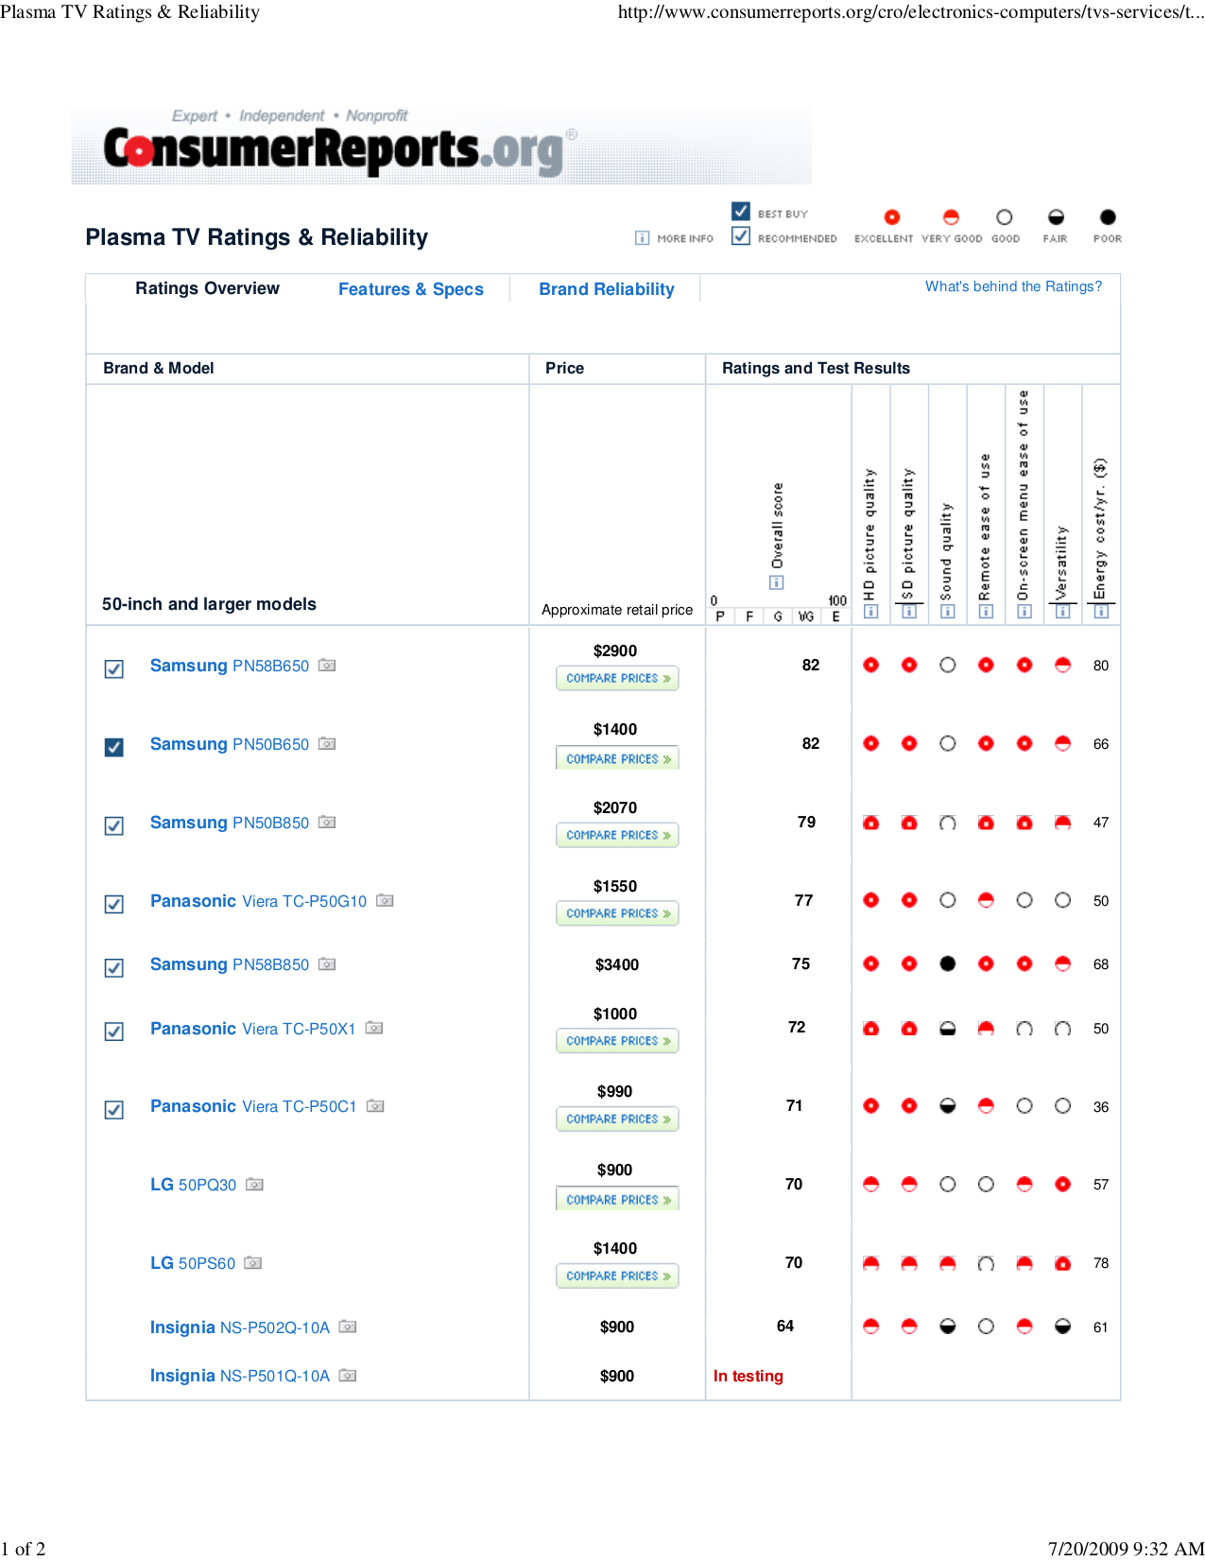Open LG 50PQ30 model link

[193, 1185]
